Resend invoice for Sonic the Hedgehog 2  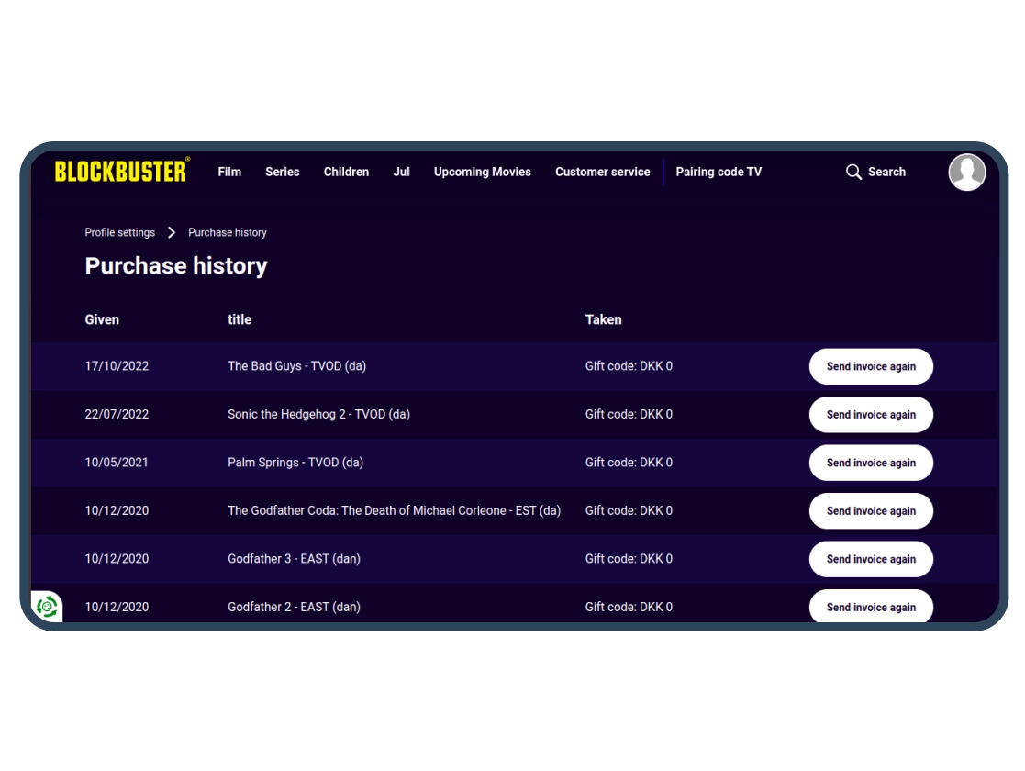871,415
